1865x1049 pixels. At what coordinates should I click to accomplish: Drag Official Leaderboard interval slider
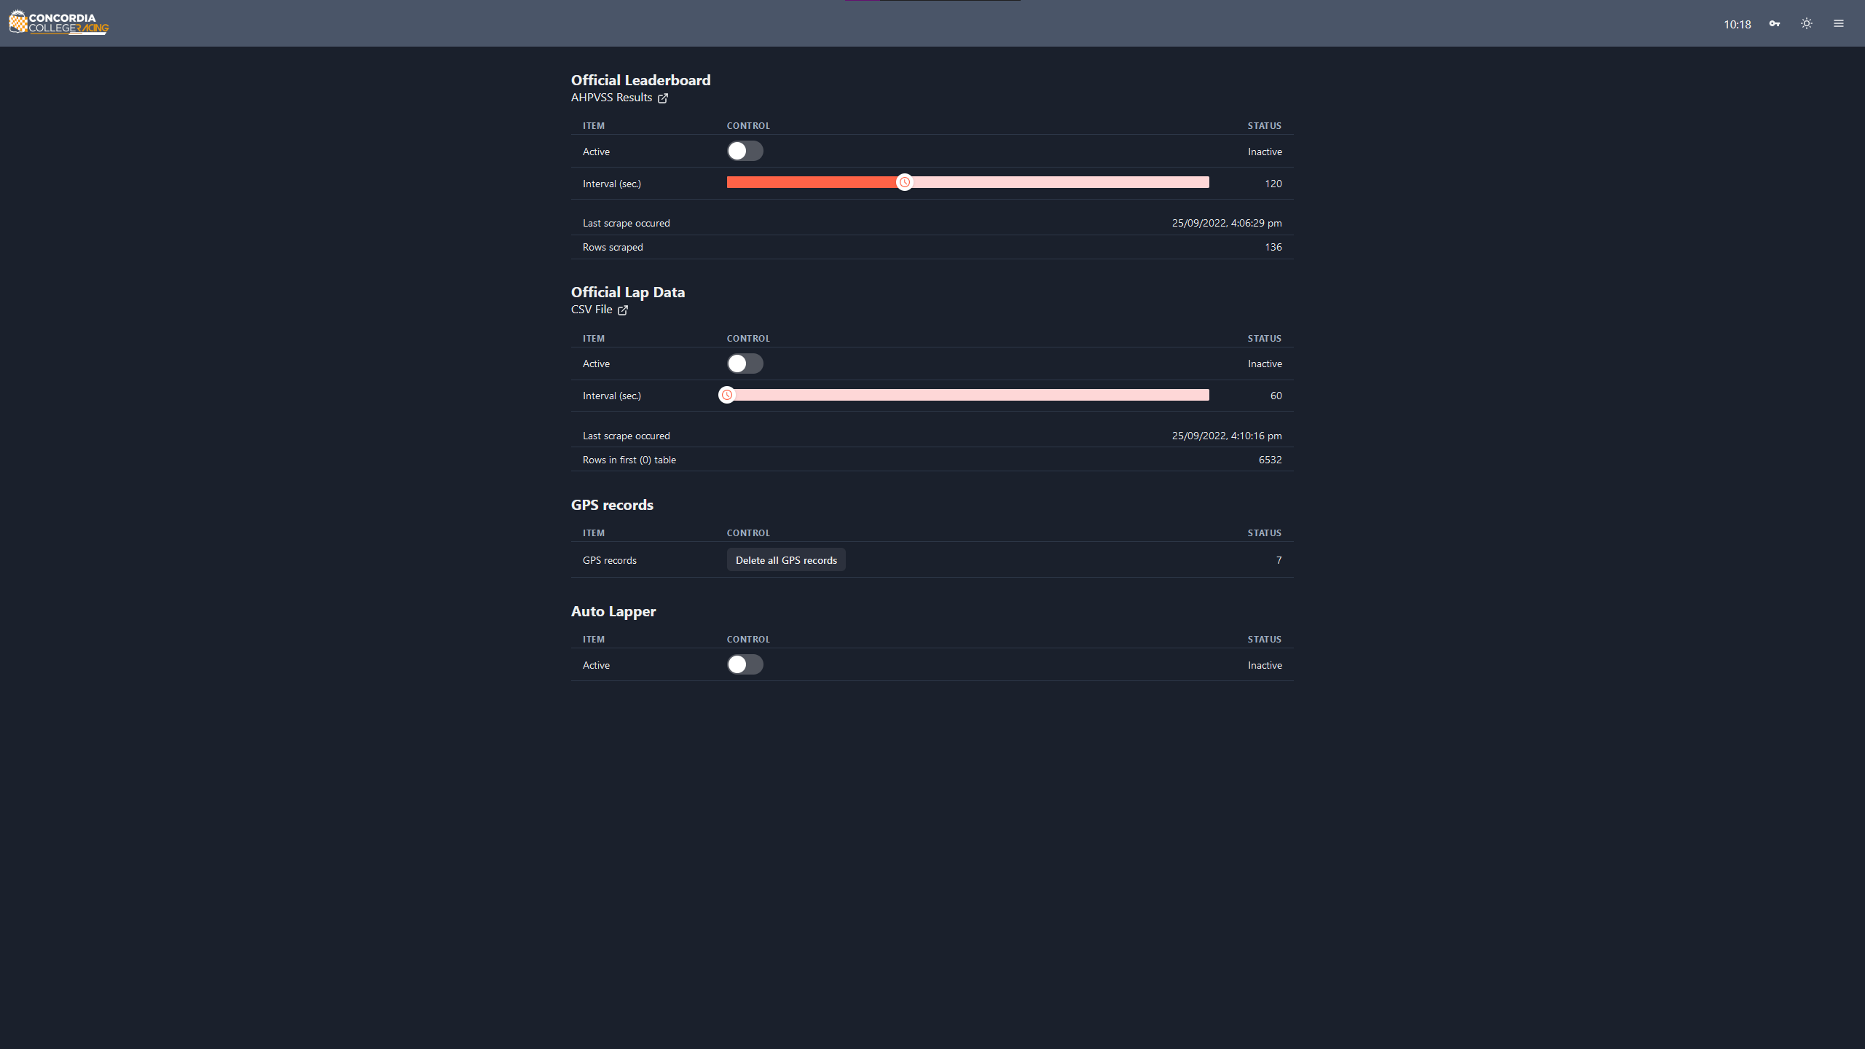point(906,182)
